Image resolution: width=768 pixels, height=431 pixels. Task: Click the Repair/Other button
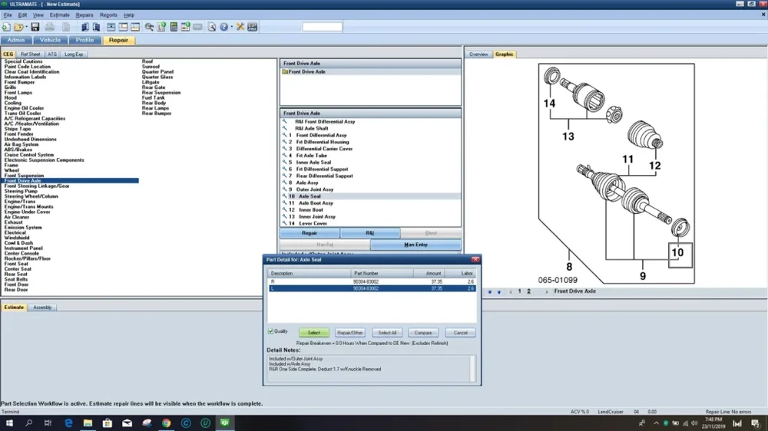349,333
